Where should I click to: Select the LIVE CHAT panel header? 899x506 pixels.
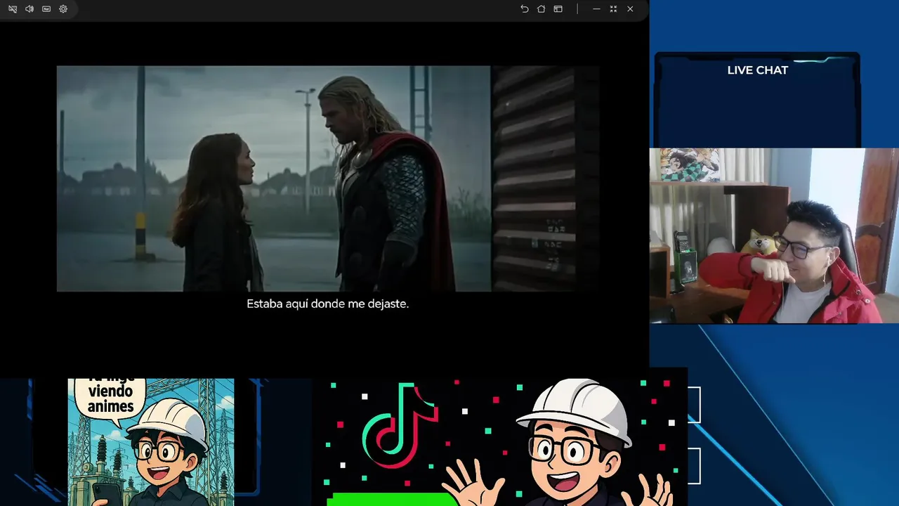click(757, 70)
